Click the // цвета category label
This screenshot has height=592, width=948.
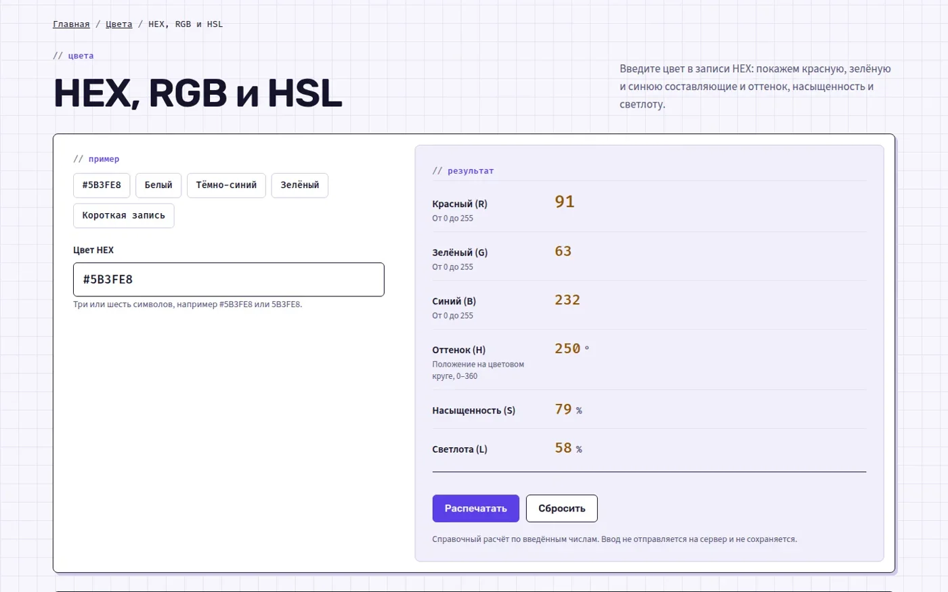(x=73, y=55)
